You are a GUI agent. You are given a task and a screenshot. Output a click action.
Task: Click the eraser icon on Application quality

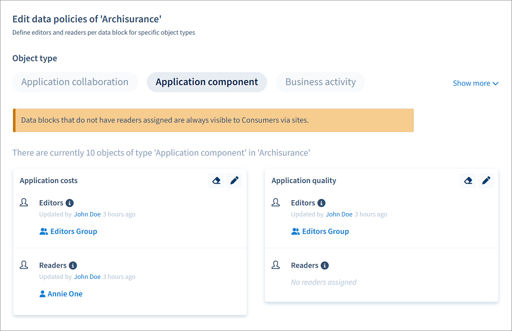click(468, 181)
